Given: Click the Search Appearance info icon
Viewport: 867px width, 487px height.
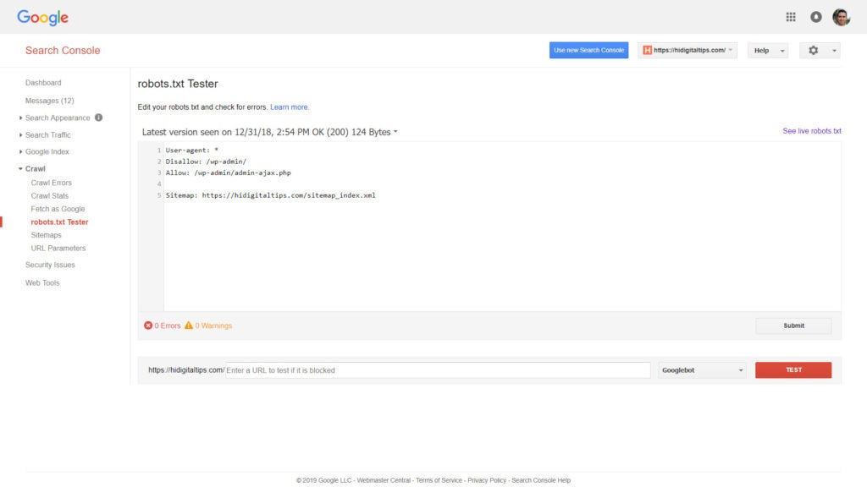Looking at the screenshot, I should click(x=98, y=118).
